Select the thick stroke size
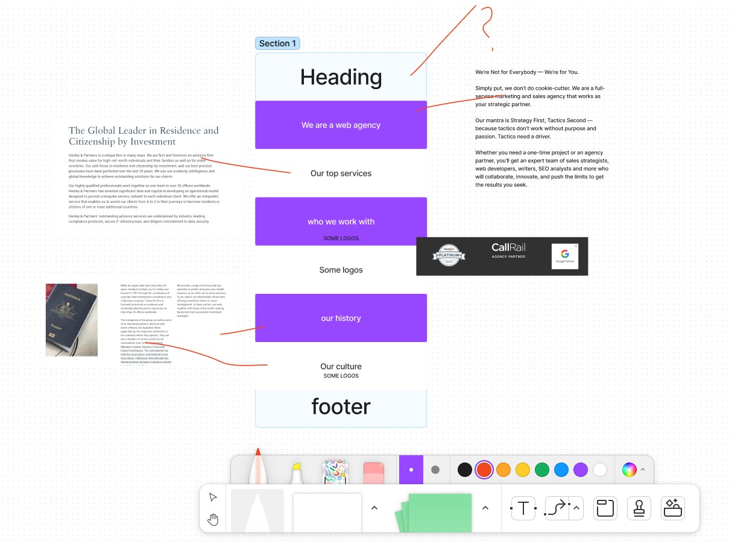 (435, 470)
